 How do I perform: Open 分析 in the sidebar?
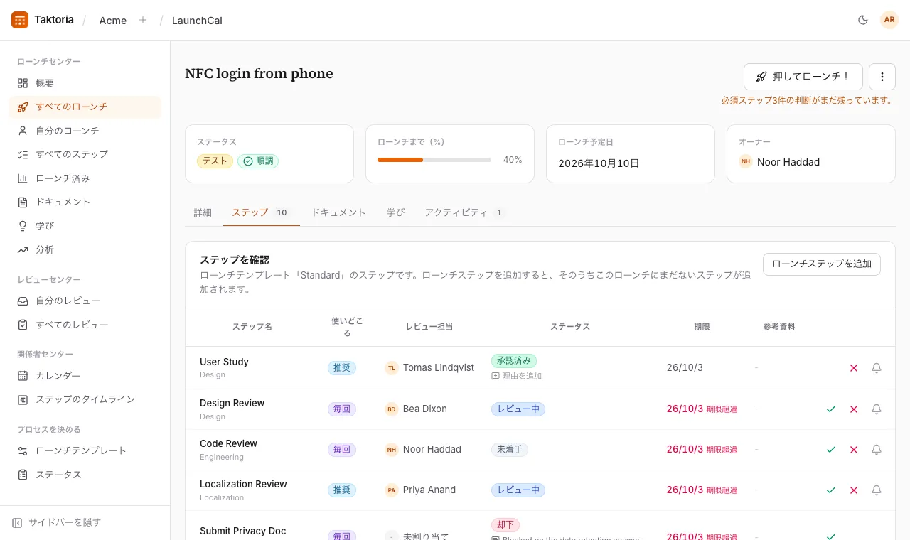coord(85,249)
